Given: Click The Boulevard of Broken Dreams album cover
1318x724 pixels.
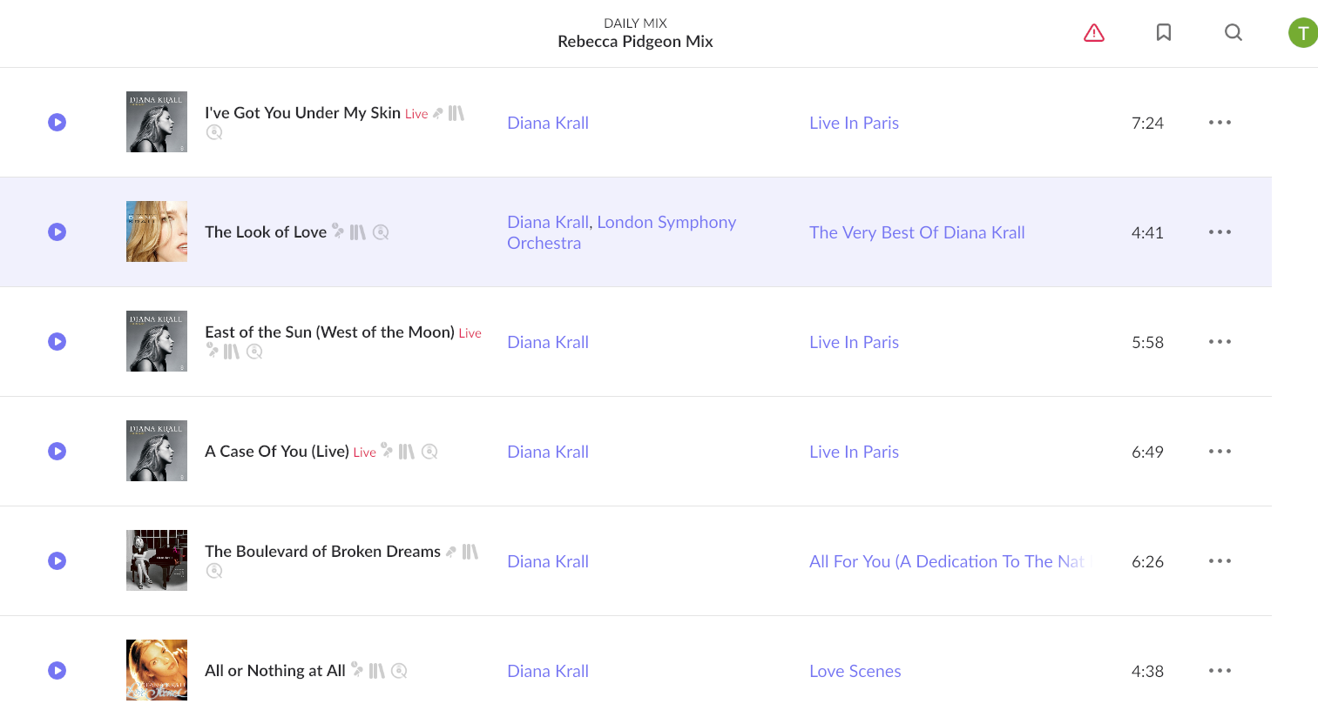Looking at the screenshot, I should [x=157, y=560].
